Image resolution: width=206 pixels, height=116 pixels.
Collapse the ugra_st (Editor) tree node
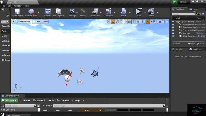(x=176, y=22)
